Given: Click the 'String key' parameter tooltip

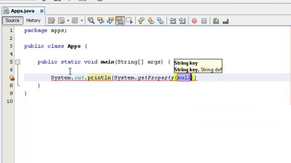Looking at the screenshot, I should point(198,66).
